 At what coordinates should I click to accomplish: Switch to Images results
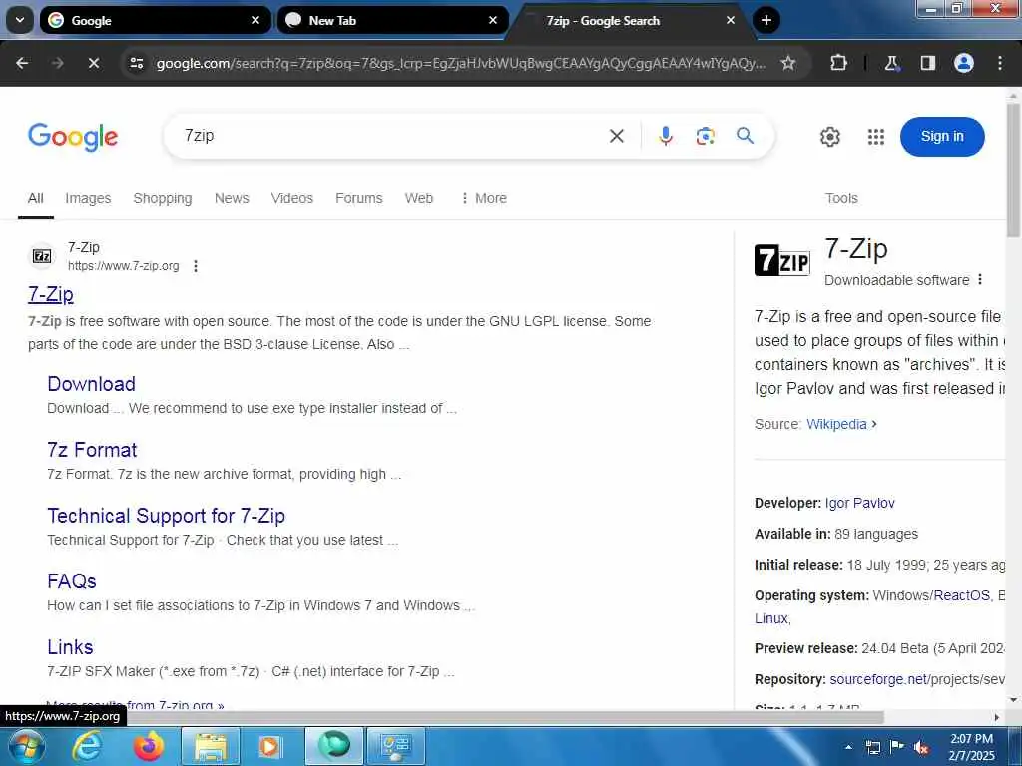pos(88,198)
